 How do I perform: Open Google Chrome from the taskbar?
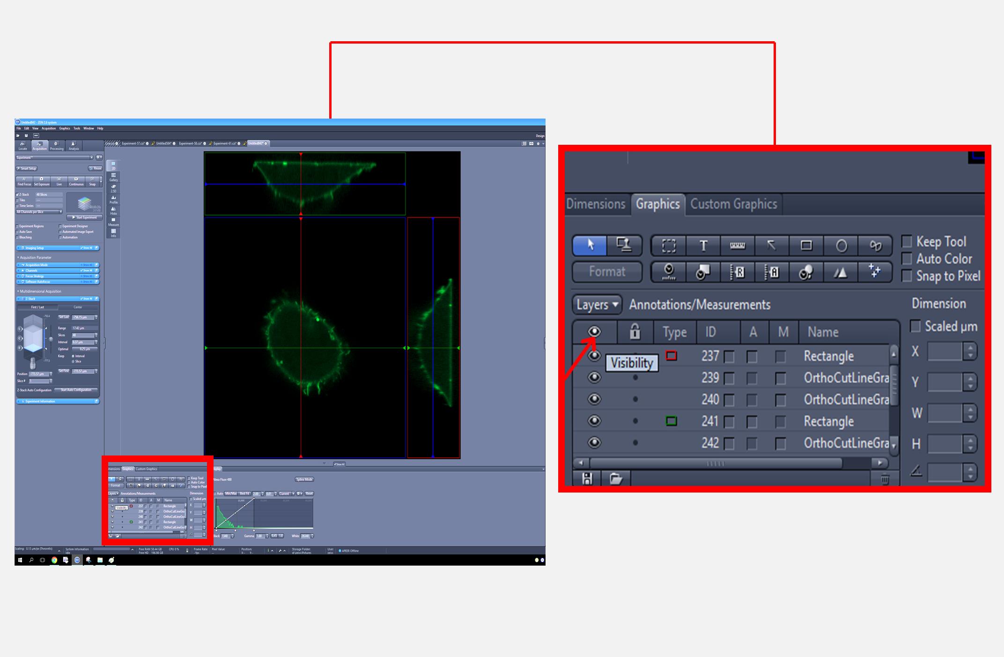54,560
